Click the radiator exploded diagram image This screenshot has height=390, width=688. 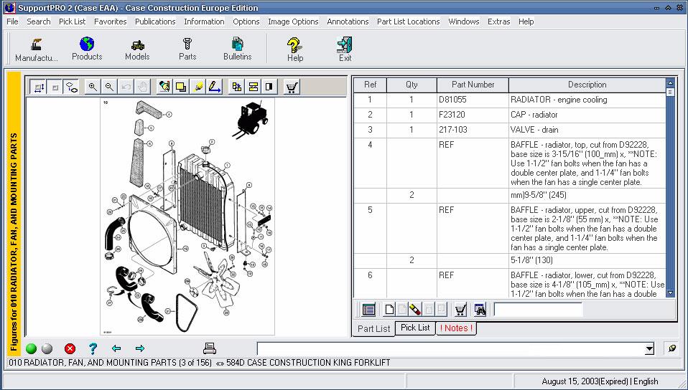187,217
